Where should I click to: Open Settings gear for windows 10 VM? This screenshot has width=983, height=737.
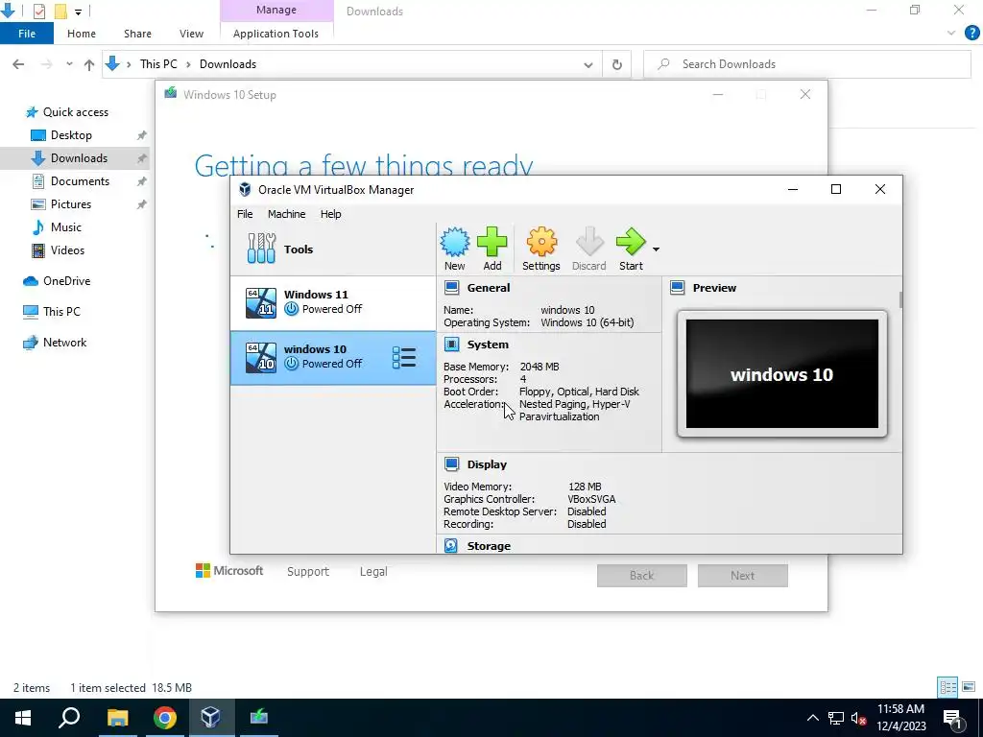coord(541,242)
